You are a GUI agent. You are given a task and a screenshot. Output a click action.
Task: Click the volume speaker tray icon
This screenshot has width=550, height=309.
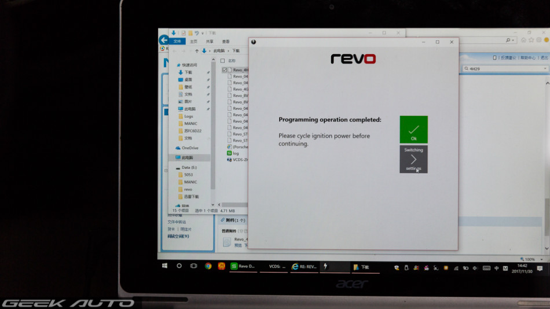point(475,268)
